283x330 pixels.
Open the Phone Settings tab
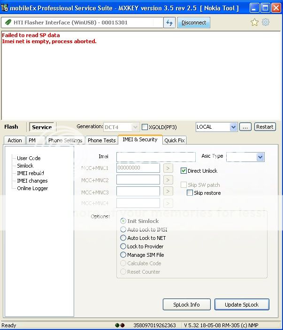65,140
